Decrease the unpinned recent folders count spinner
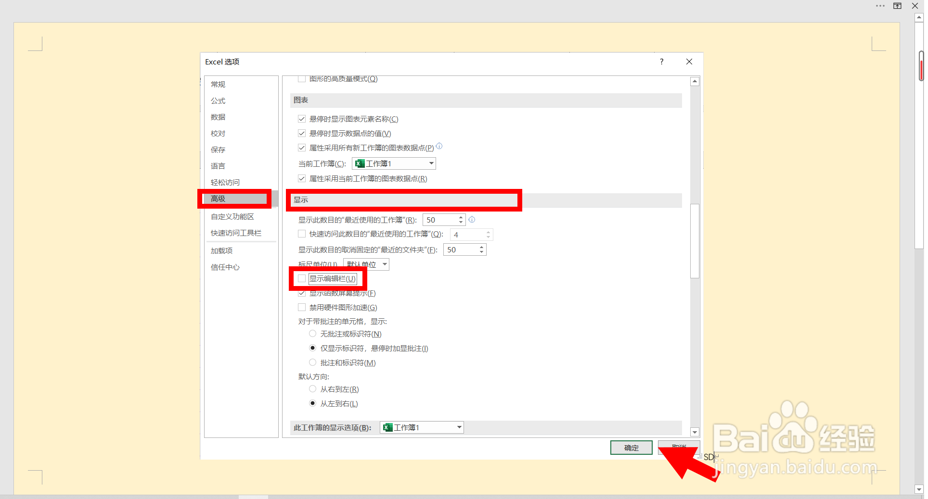Image resolution: width=928 pixels, height=499 pixels. (481, 252)
